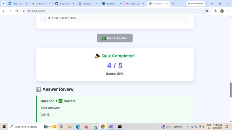Open the Gmail Inbox tab
The height and width of the screenshot is (130, 232).
coord(135,3)
